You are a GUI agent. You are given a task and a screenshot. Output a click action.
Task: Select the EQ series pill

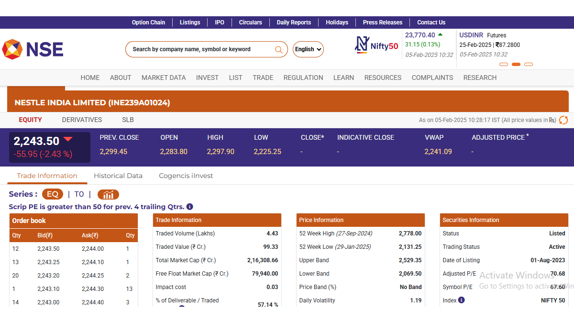(53, 194)
